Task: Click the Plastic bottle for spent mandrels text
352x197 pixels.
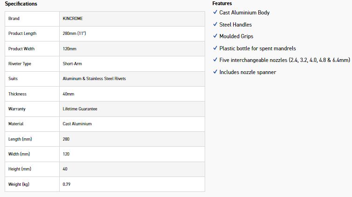Action: pyautogui.click(x=257, y=48)
